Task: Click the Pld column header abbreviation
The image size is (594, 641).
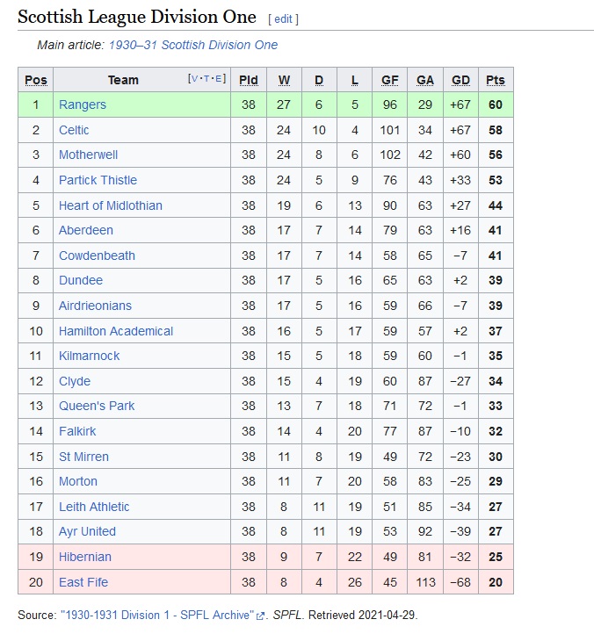Action: pyautogui.click(x=249, y=80)
